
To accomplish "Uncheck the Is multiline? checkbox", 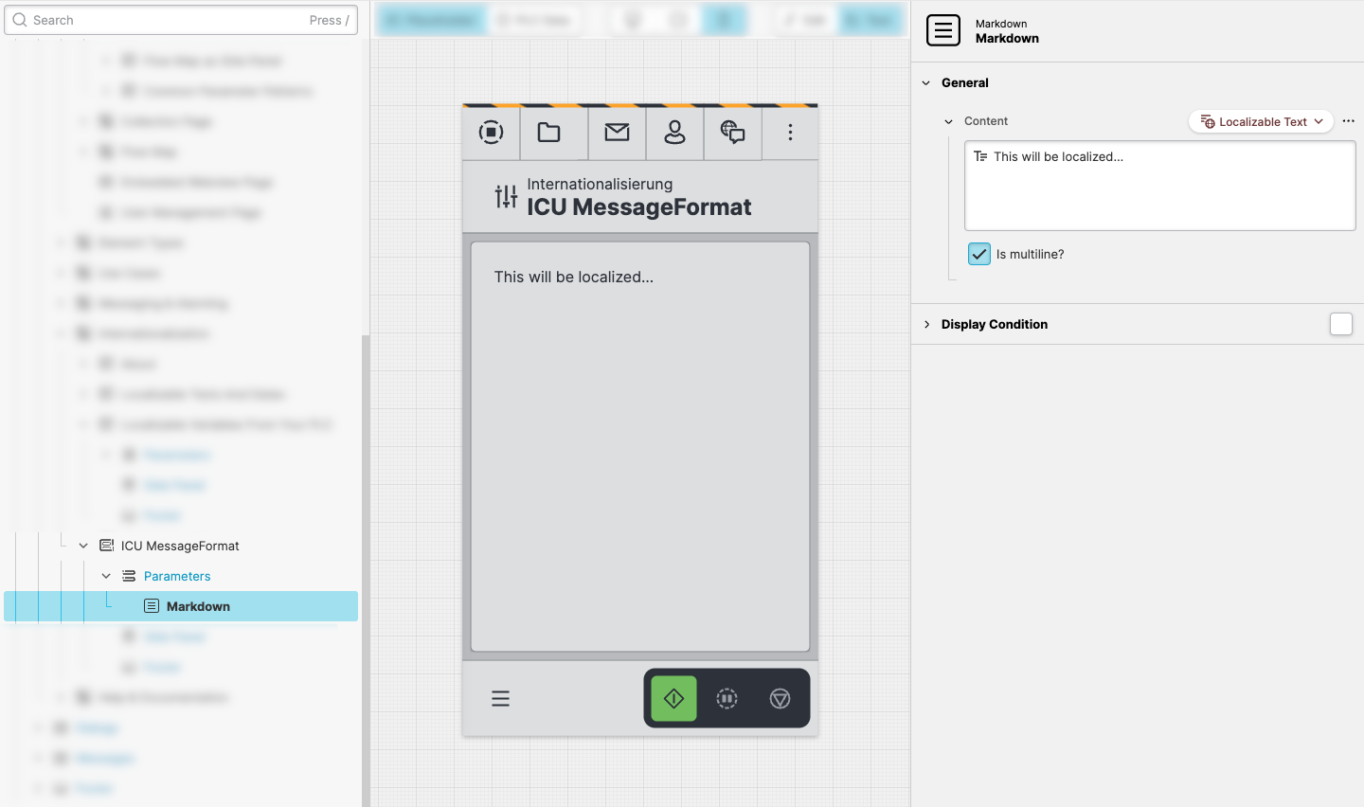I will (x=979, y=254).
